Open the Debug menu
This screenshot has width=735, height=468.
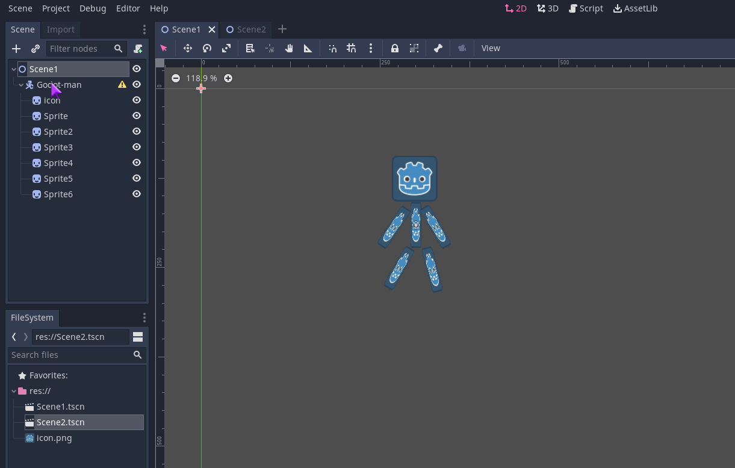click(x=93, y=8)
